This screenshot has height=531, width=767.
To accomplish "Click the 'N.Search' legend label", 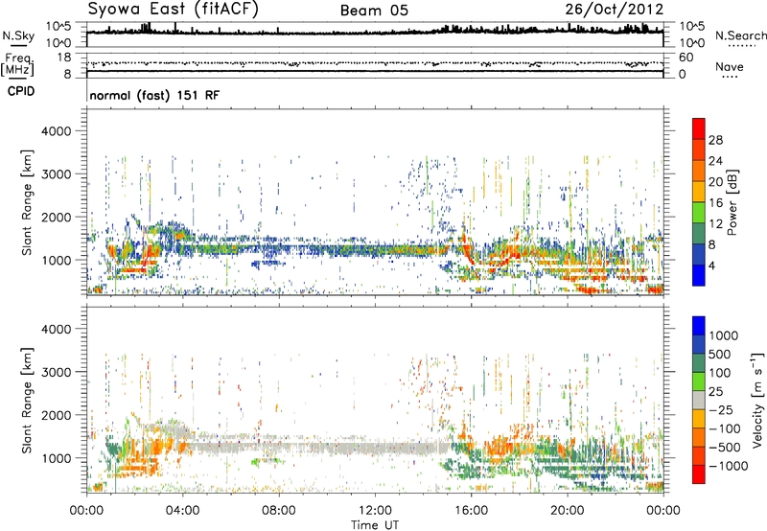I will 740,35.
